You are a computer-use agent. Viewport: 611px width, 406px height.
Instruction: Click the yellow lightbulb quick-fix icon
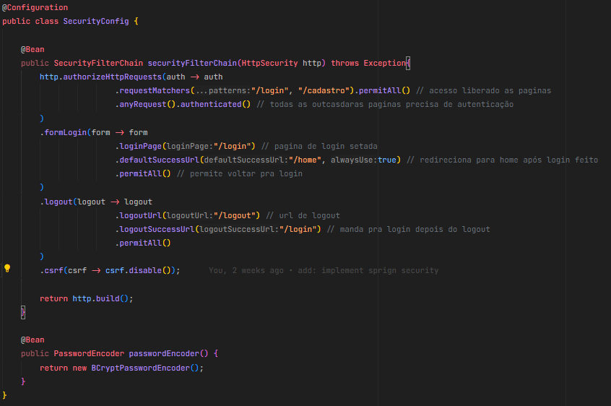(x=8, y=269)
